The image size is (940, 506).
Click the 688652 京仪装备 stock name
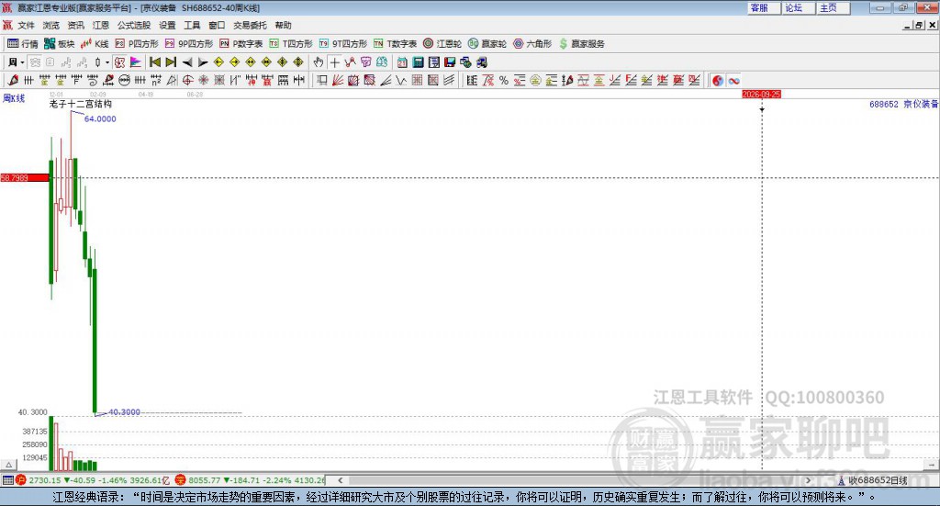(x=903, y=105)
